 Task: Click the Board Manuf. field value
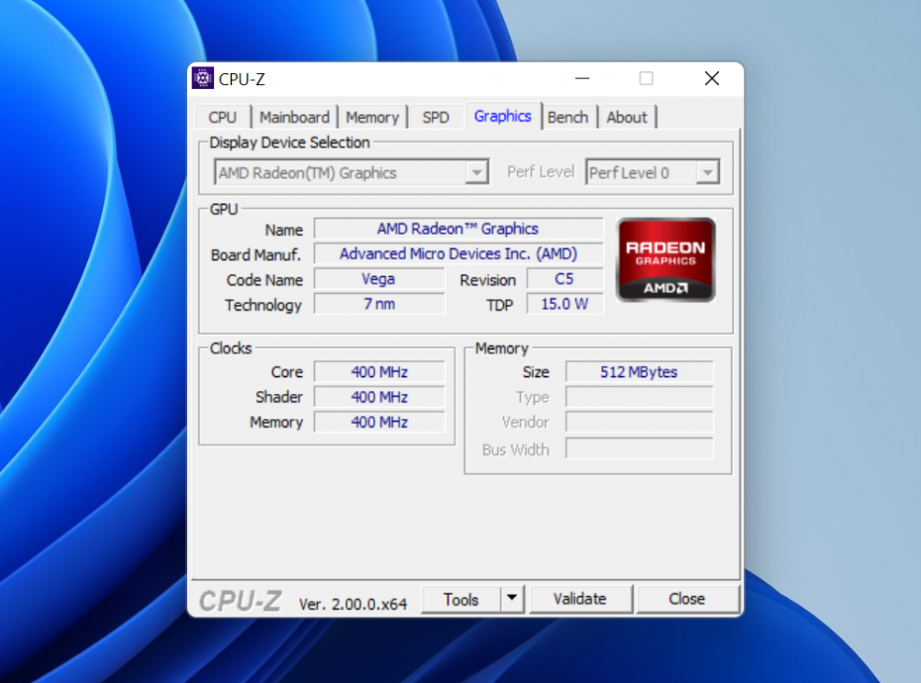(459, 253)
